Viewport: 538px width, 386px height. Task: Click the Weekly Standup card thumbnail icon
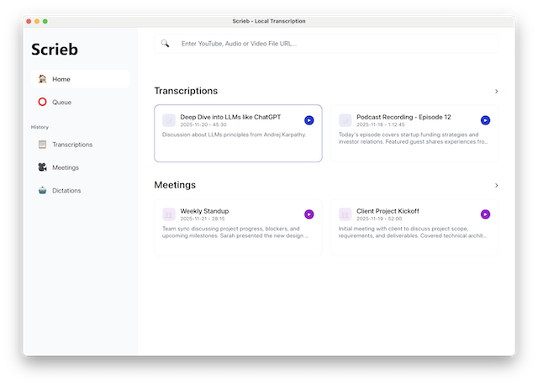(169, 214)
